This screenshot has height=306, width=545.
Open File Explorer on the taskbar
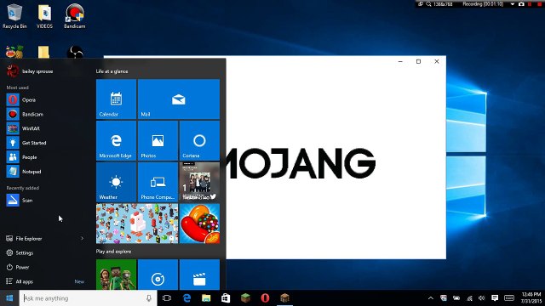[206, 298]
